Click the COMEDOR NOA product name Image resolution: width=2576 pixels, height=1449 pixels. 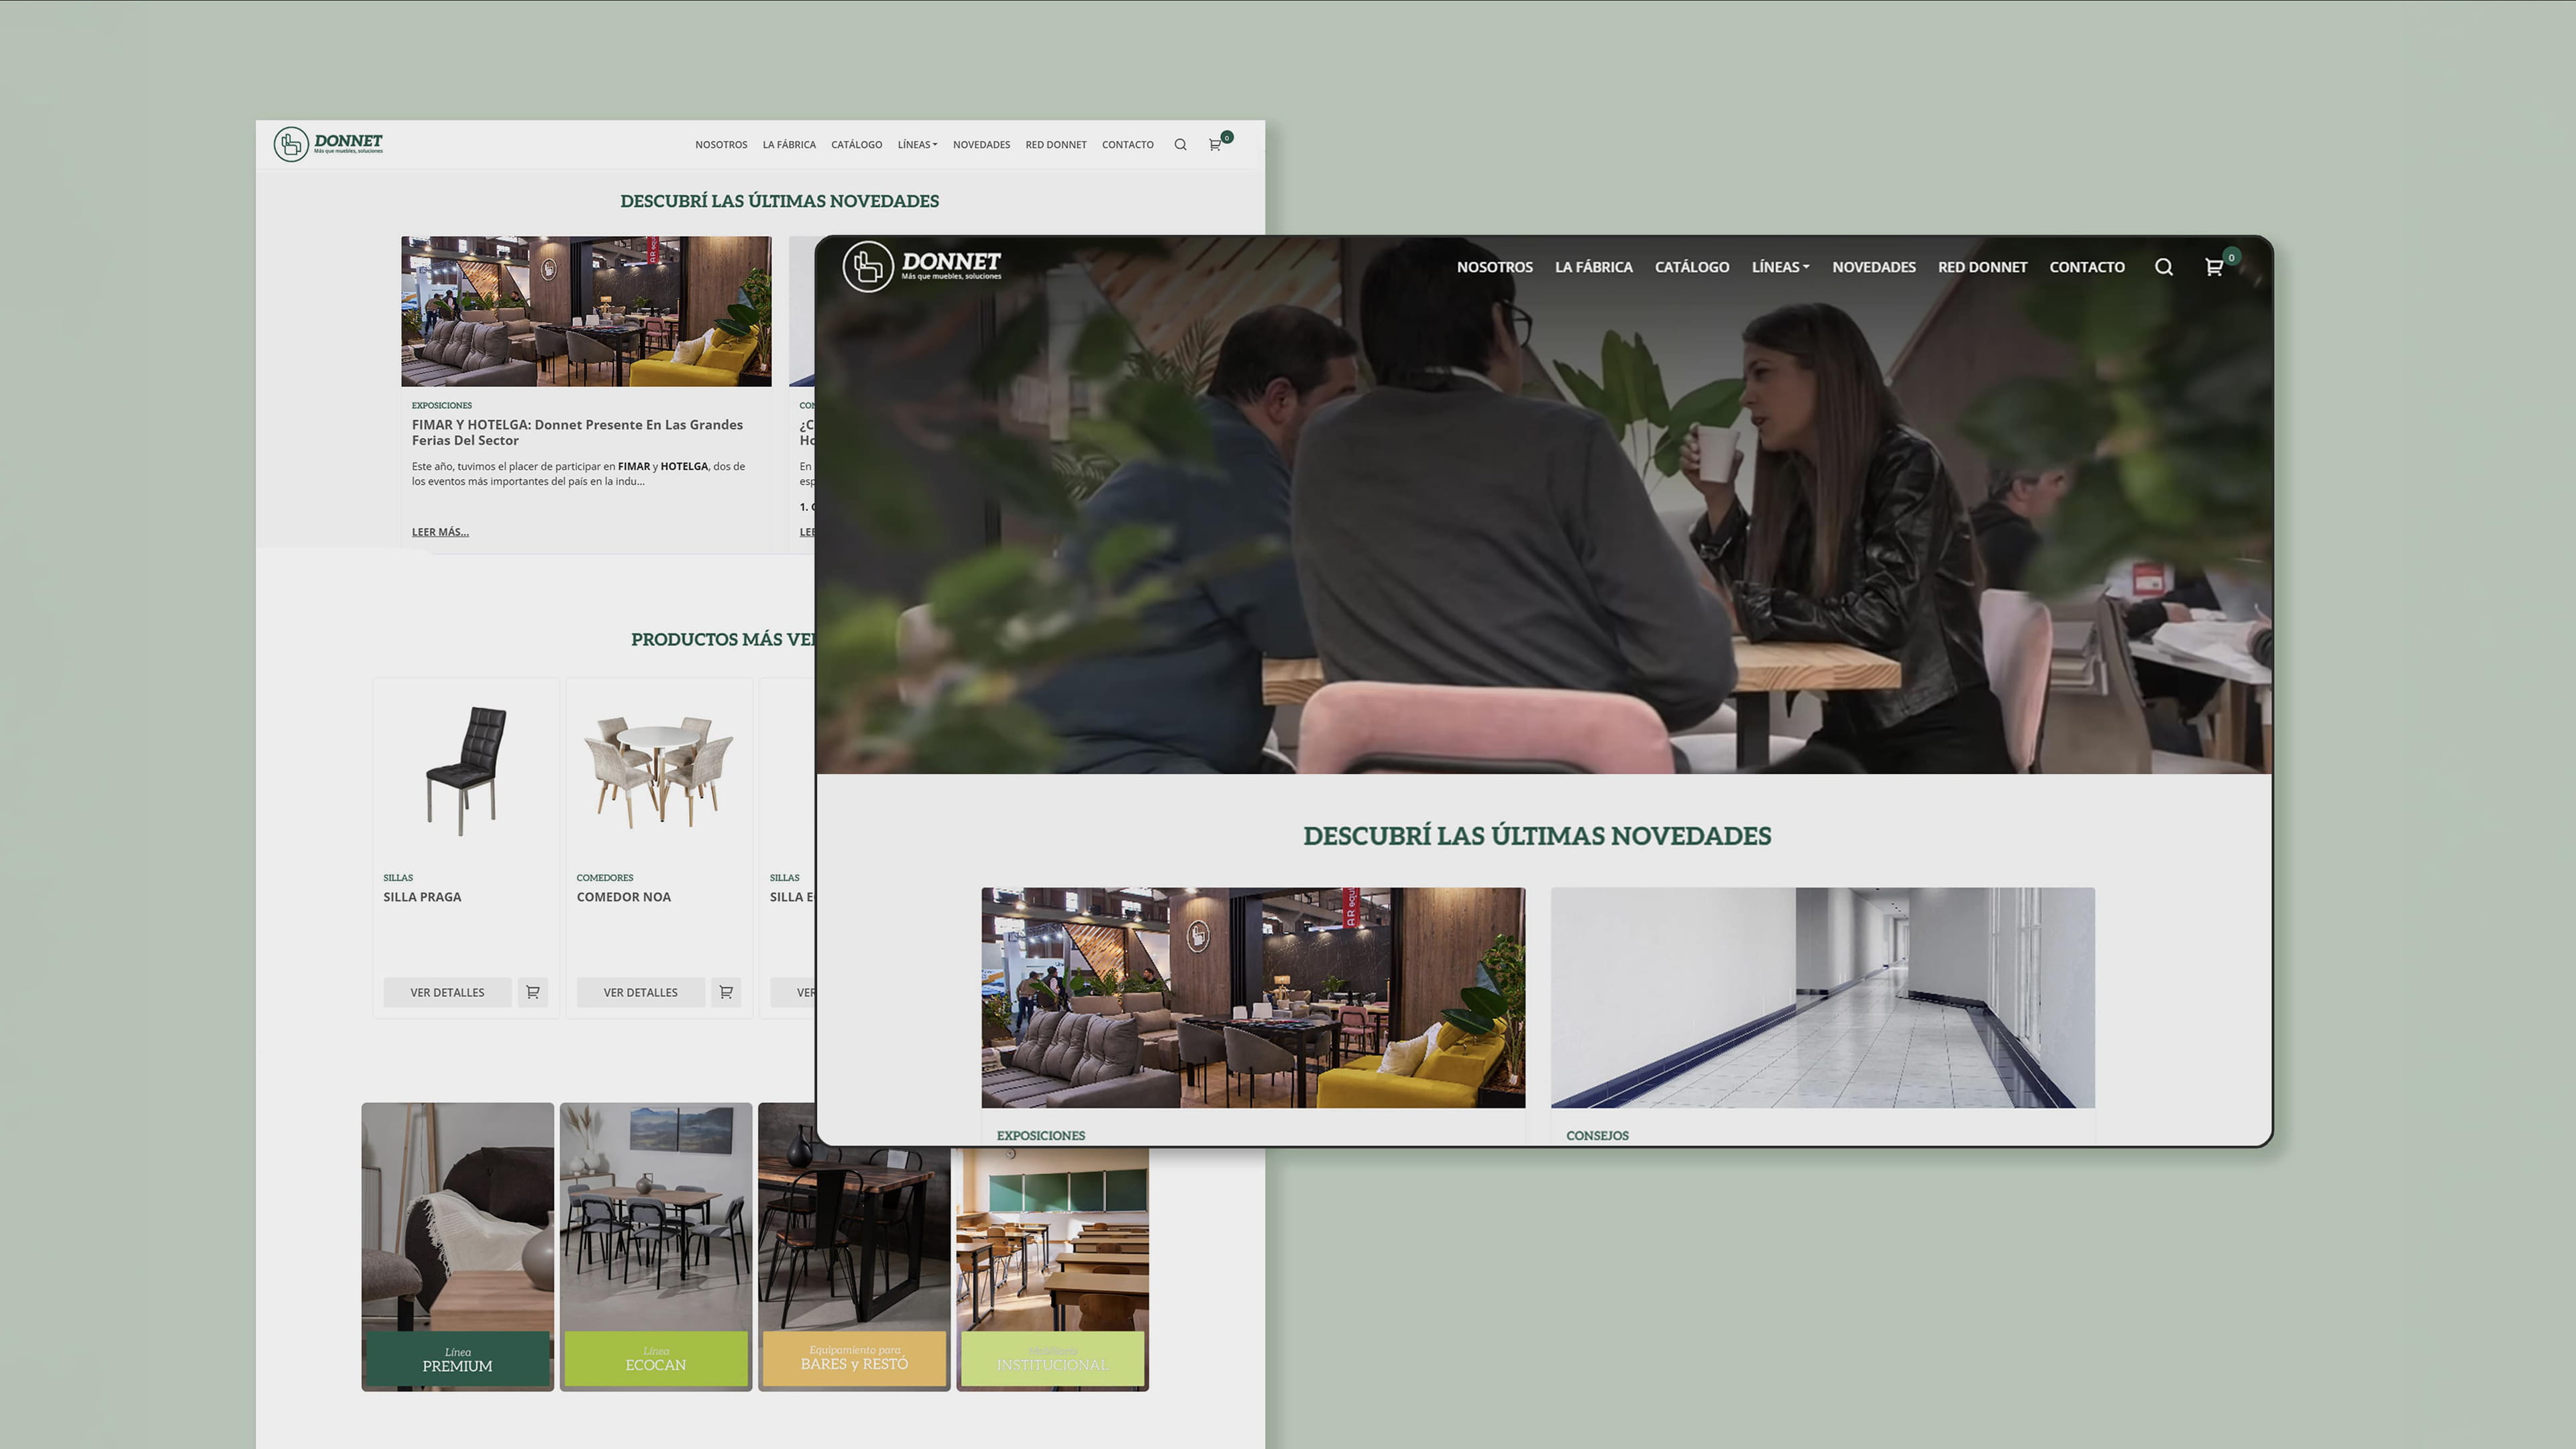coord(623,897)
